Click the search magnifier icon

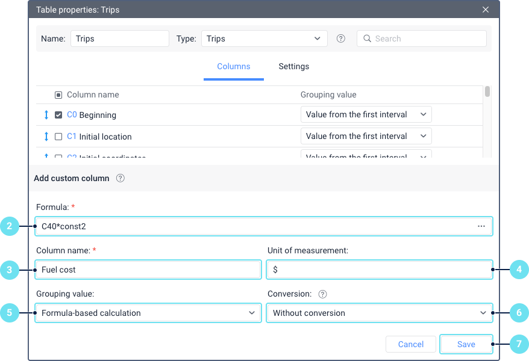tap(367, 39)
